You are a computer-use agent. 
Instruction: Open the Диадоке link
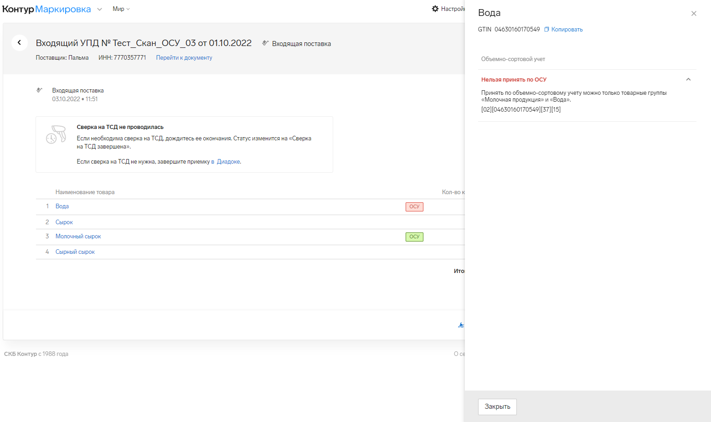coord(228,162)
